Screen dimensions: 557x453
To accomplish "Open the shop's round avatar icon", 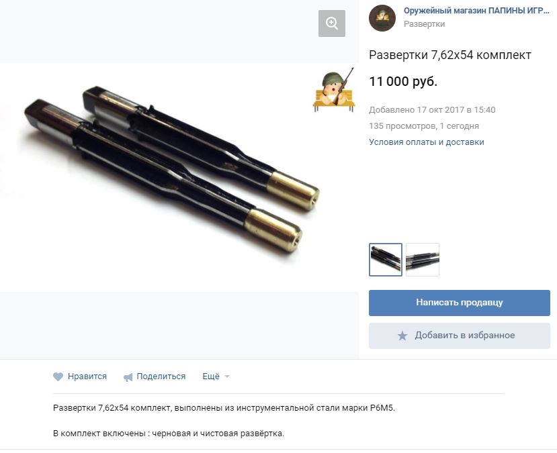I will point(382,18).
